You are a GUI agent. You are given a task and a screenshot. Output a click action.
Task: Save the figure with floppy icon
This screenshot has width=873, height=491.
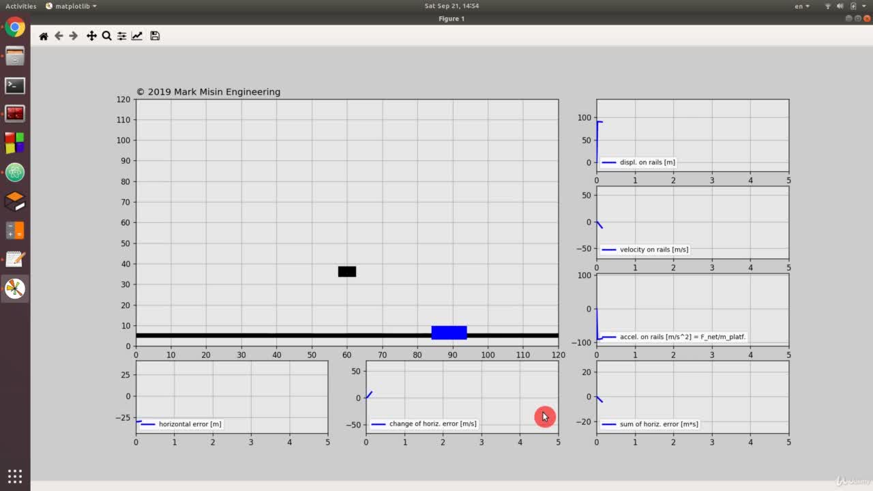(155, 36)
